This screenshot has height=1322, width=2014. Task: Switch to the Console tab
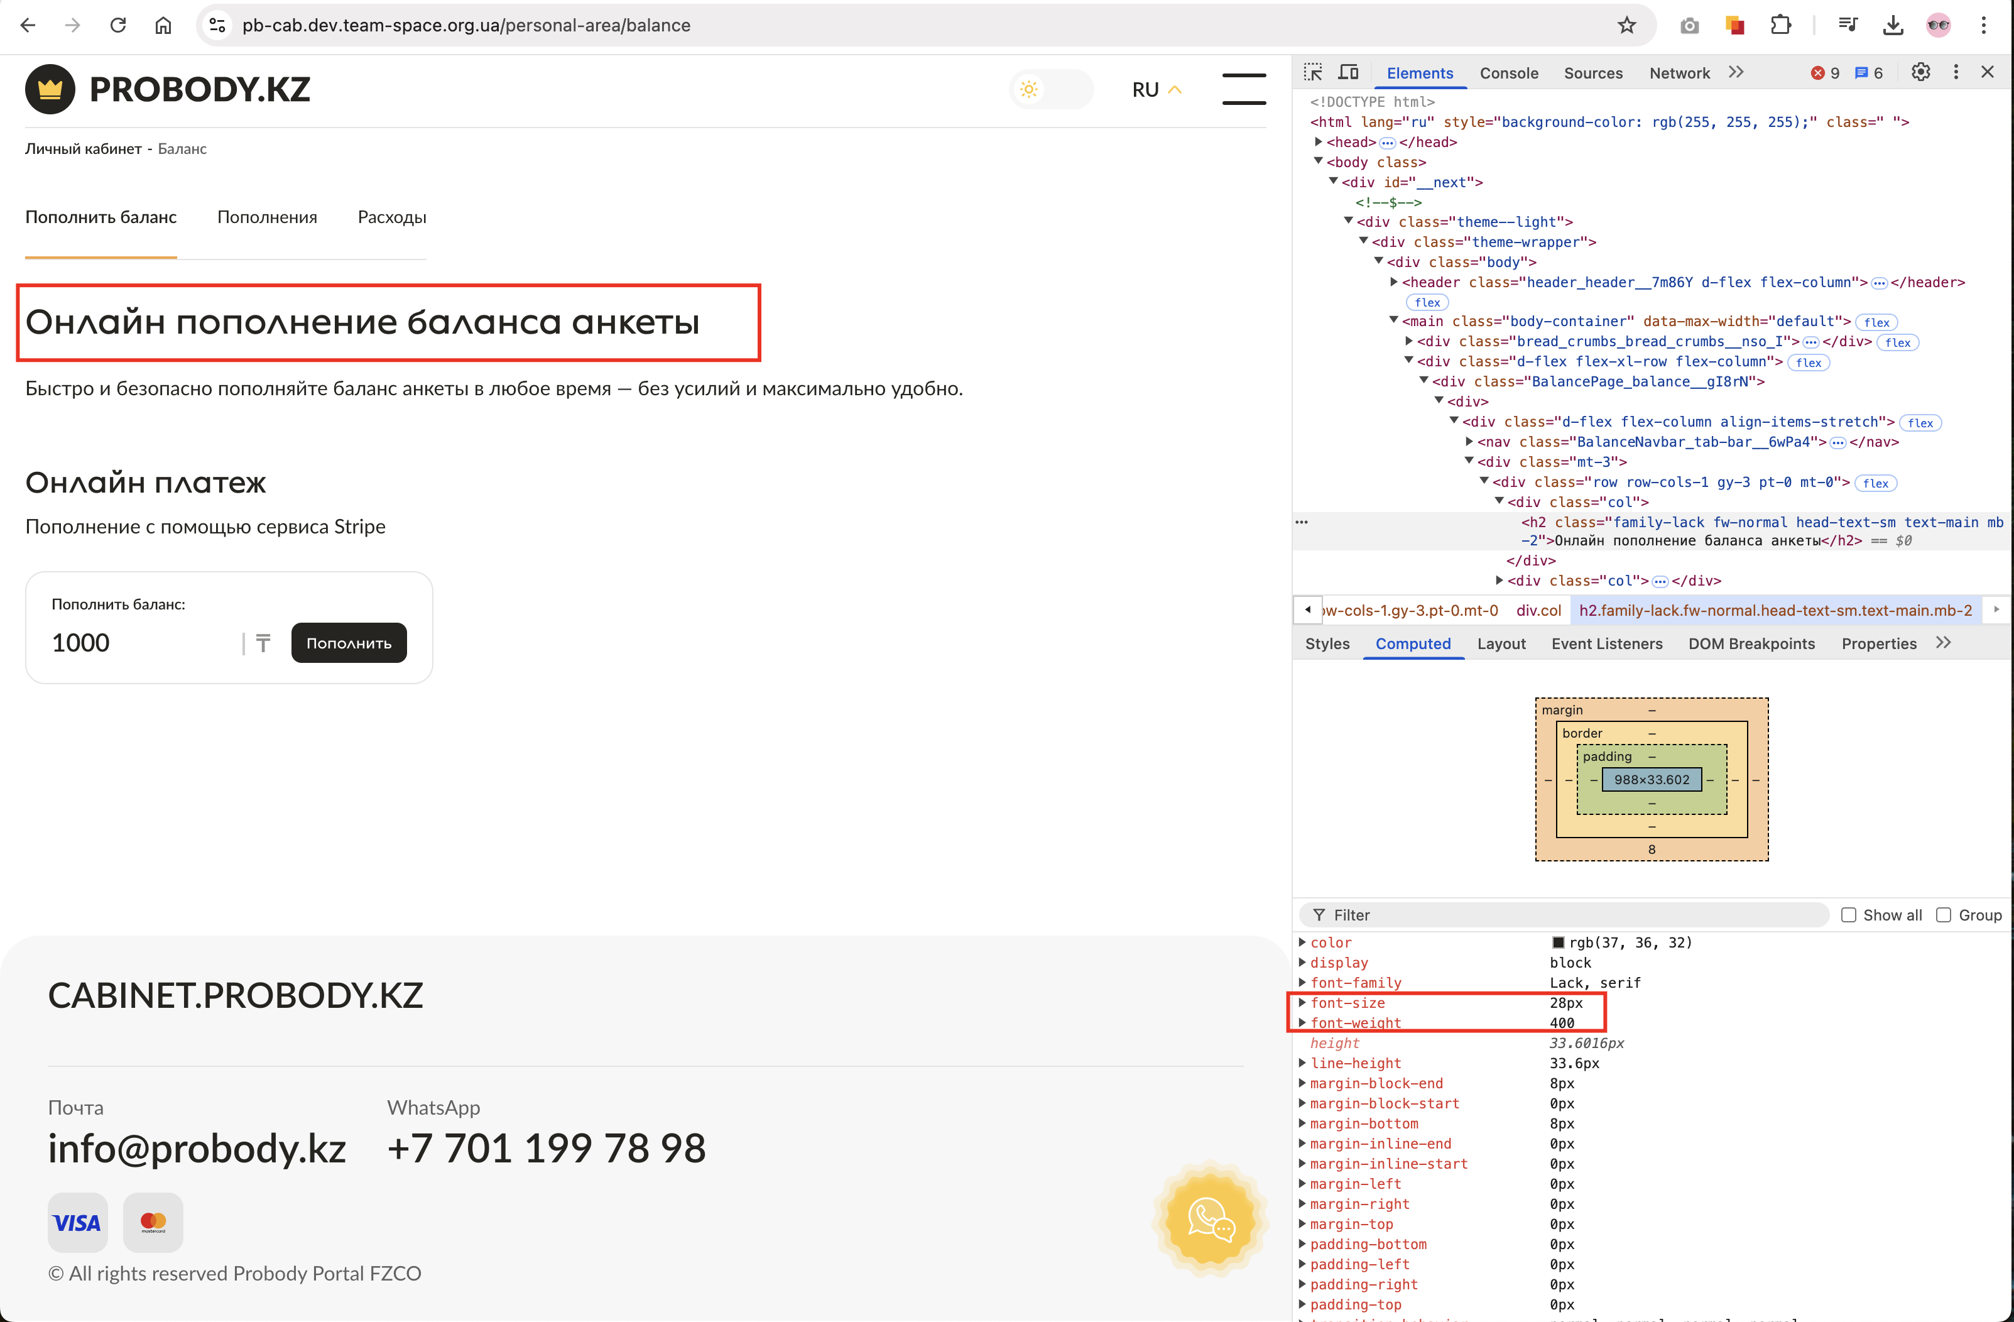[x=1508, y=74]
